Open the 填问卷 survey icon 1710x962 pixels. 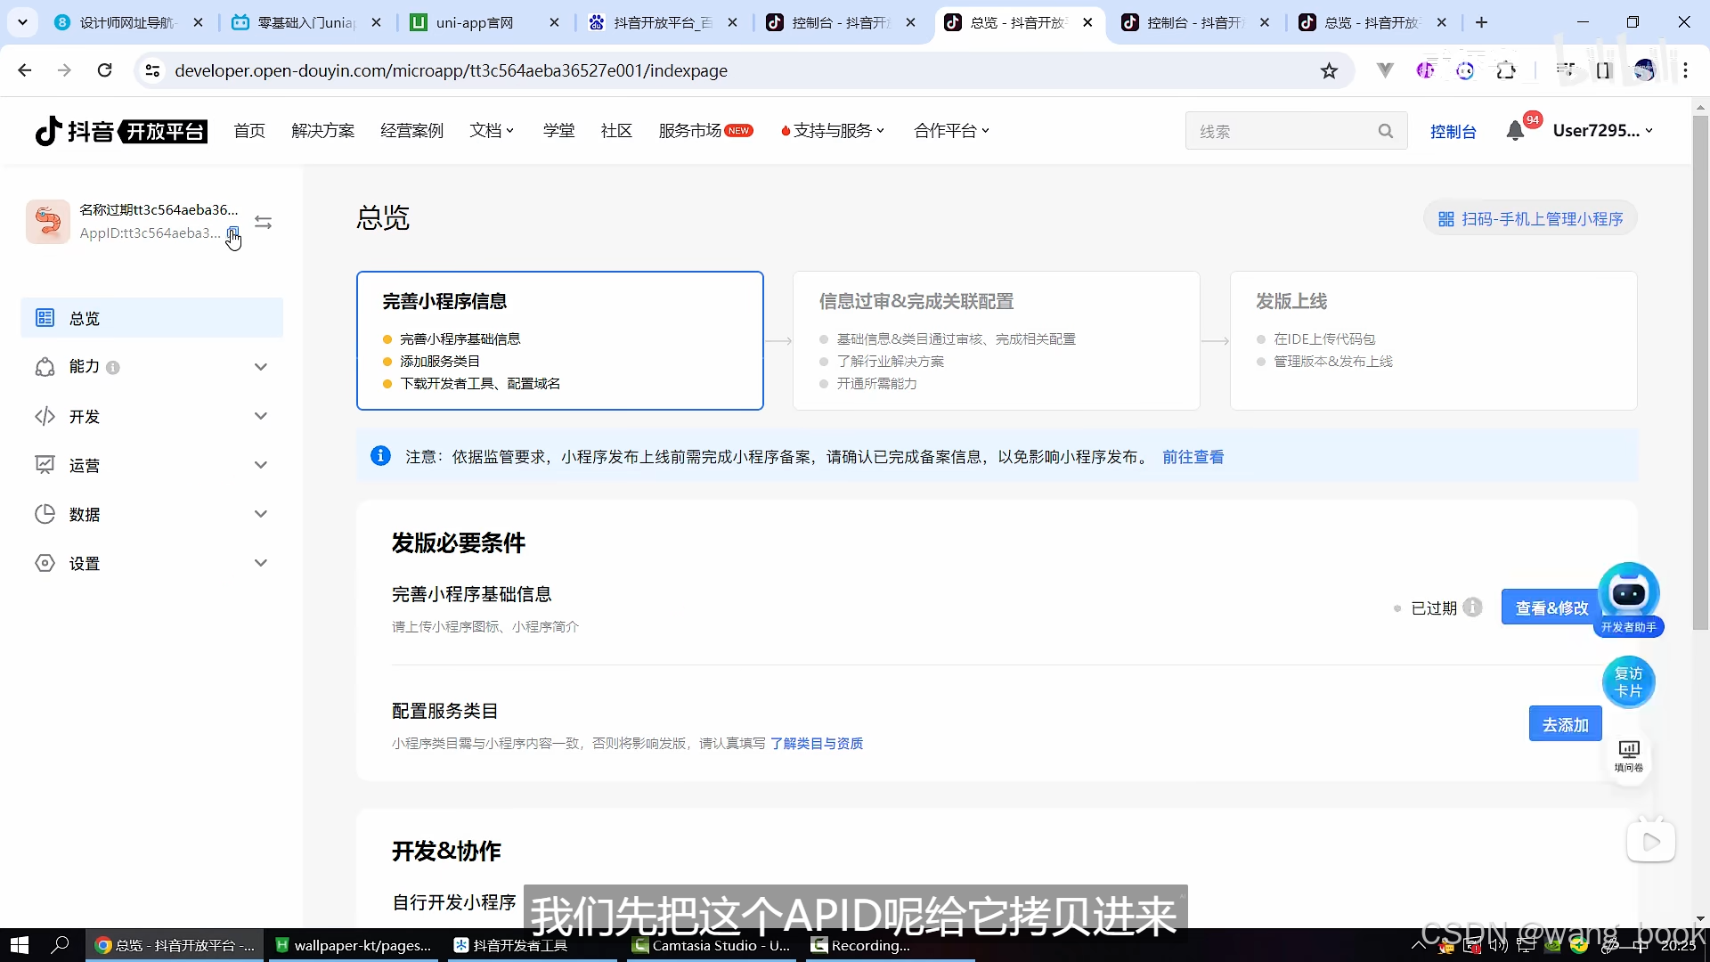1628,756
